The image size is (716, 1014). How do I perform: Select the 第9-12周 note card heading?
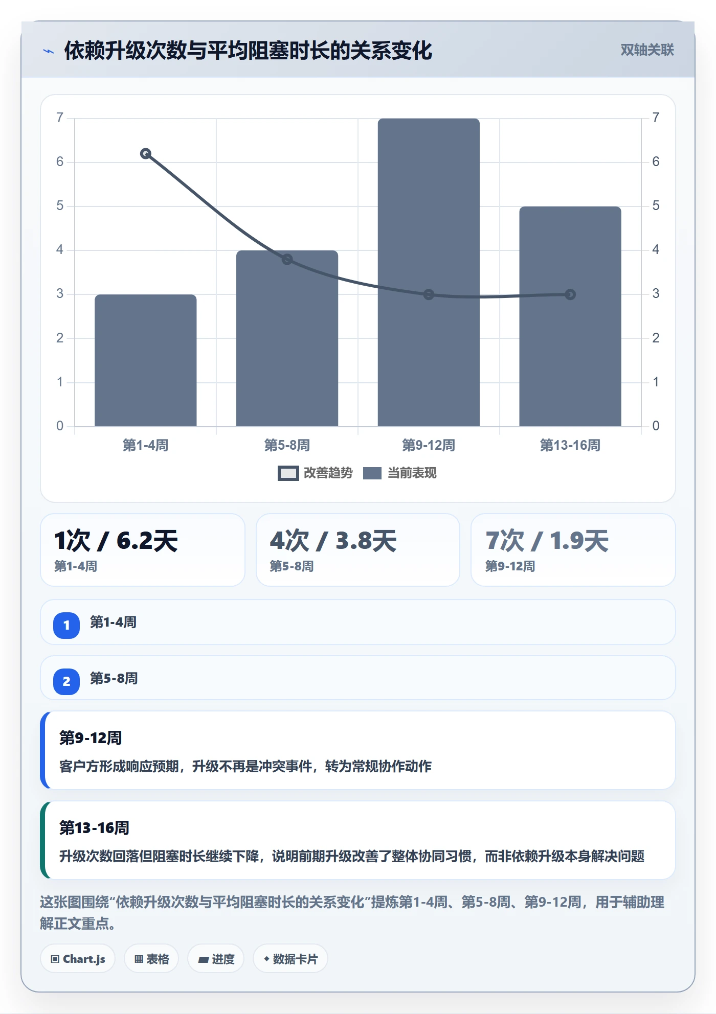pos(91,738)
